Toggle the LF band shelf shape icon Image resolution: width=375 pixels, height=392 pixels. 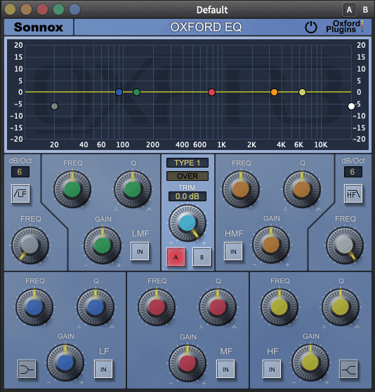coord(27,369)
